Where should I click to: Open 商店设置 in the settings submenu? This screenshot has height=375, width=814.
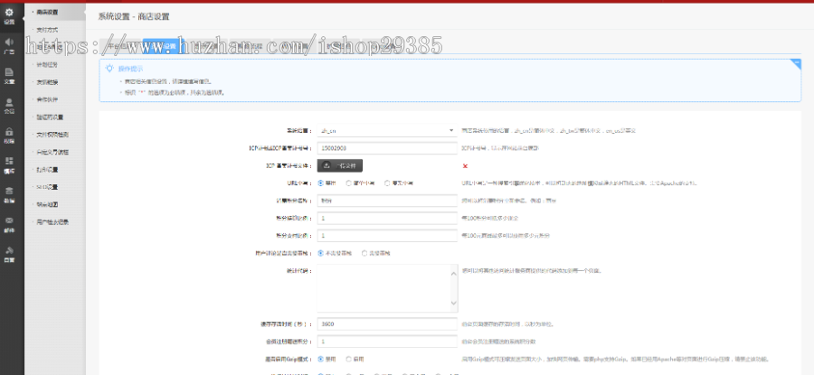pos(47,12)
